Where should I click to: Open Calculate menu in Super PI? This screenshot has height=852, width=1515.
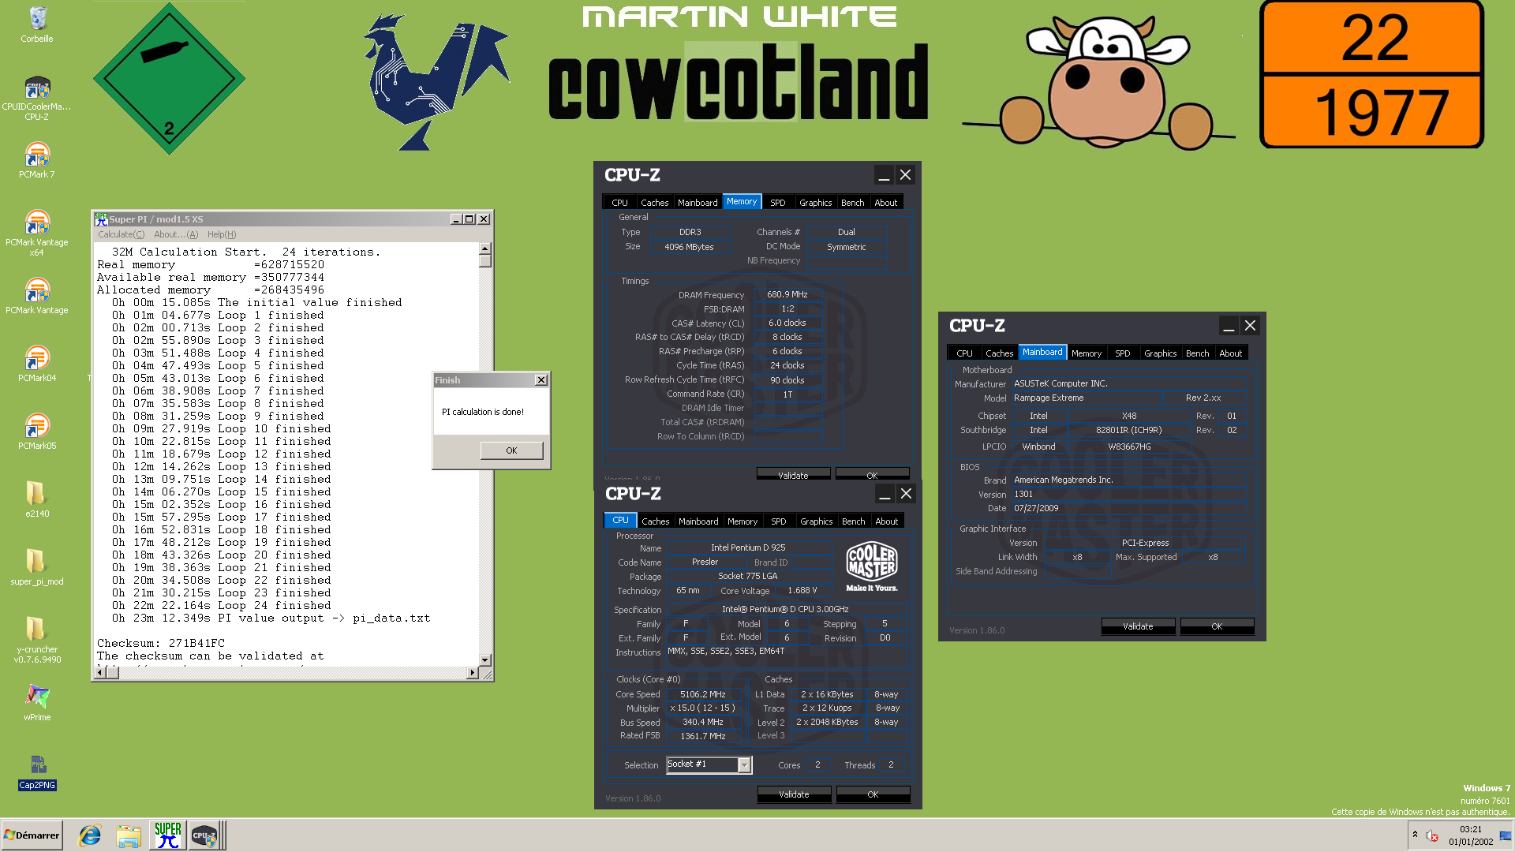121,234
